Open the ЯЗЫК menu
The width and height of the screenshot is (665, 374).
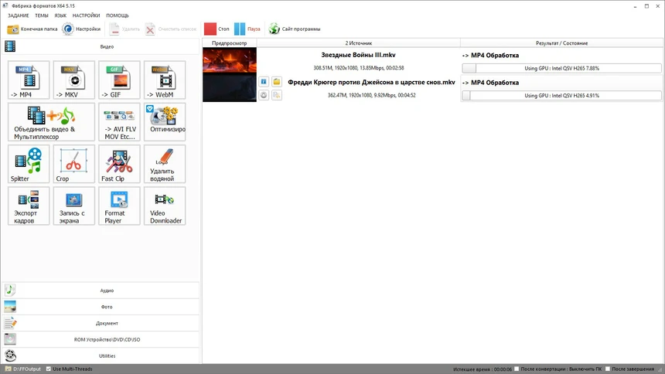click(x=60, y=15)
